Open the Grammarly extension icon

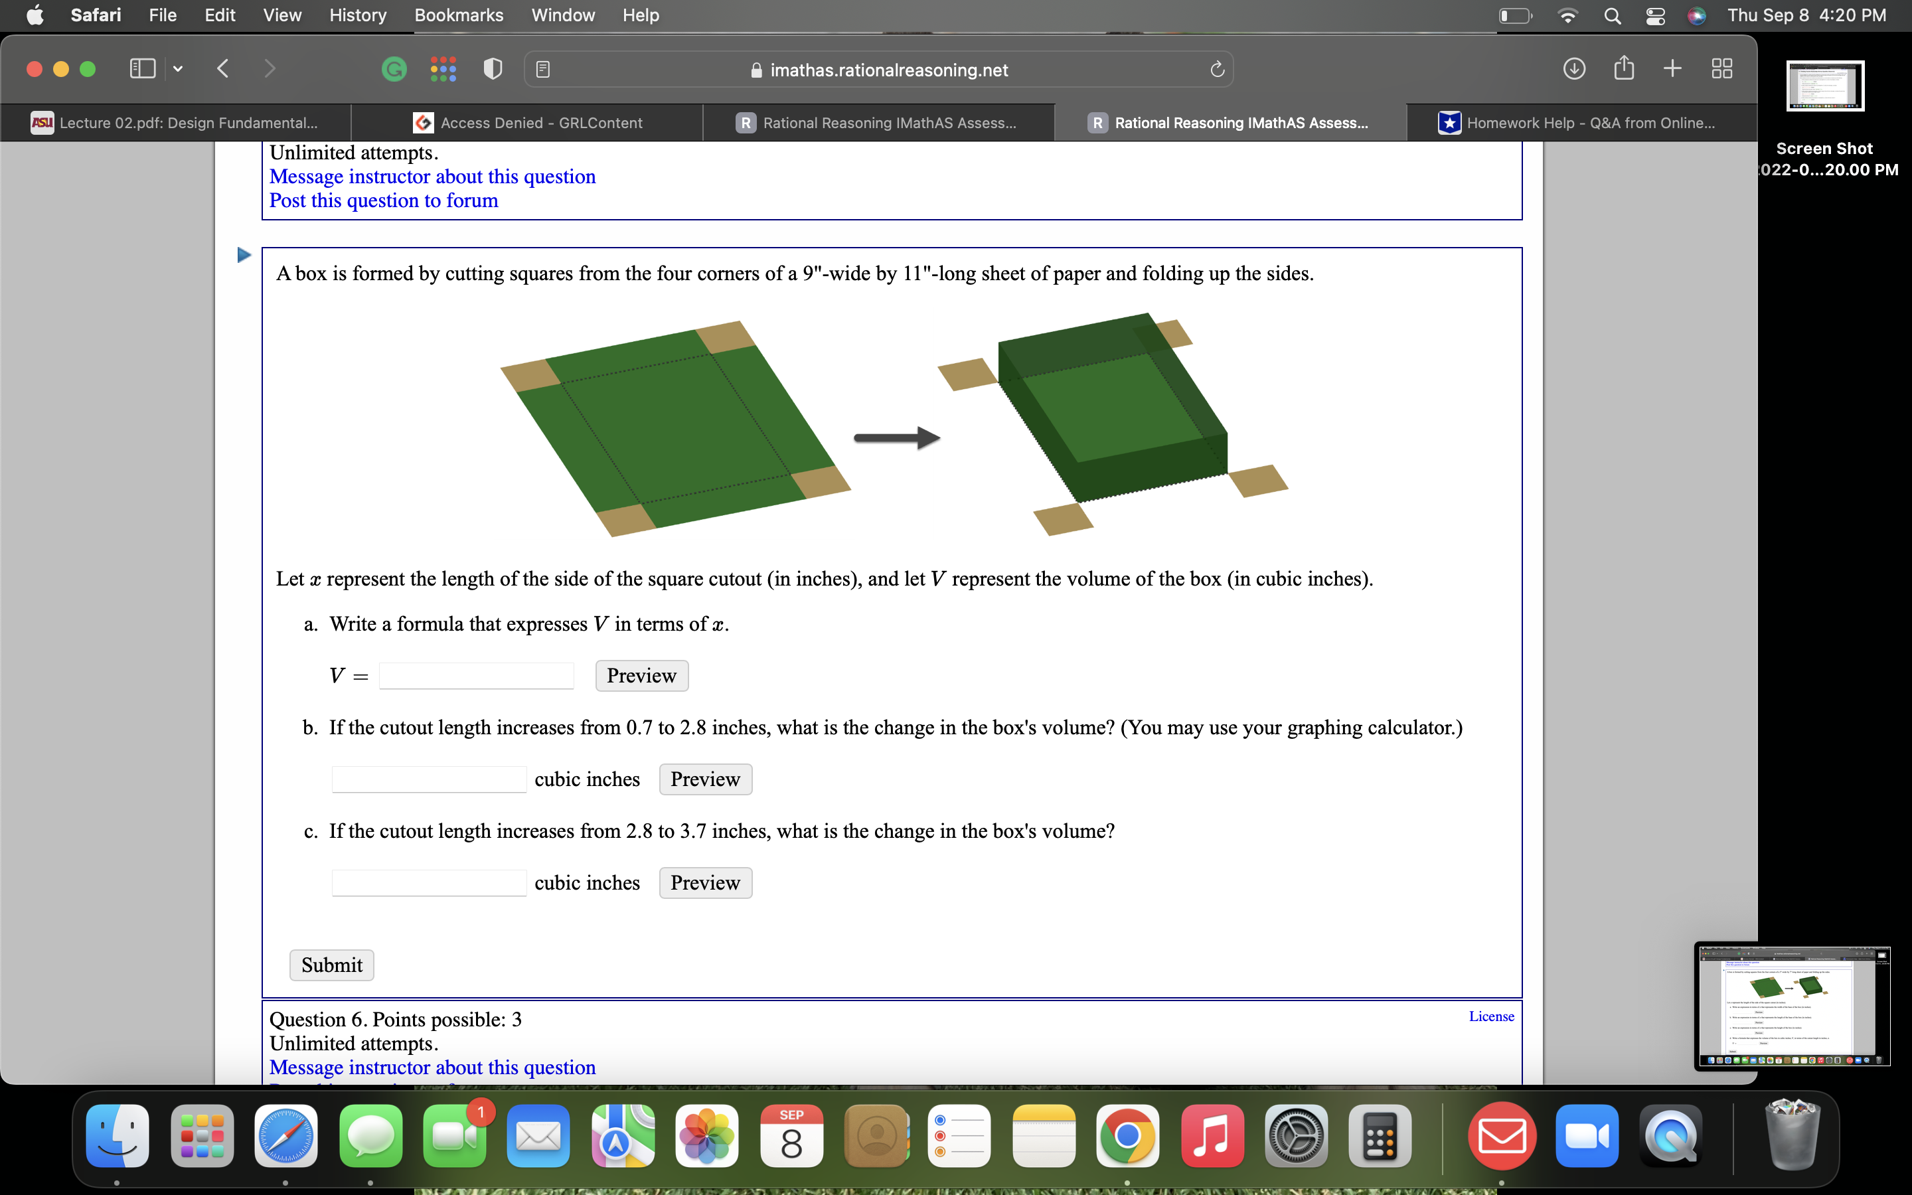pyautogui.click(x=394, y=69)
